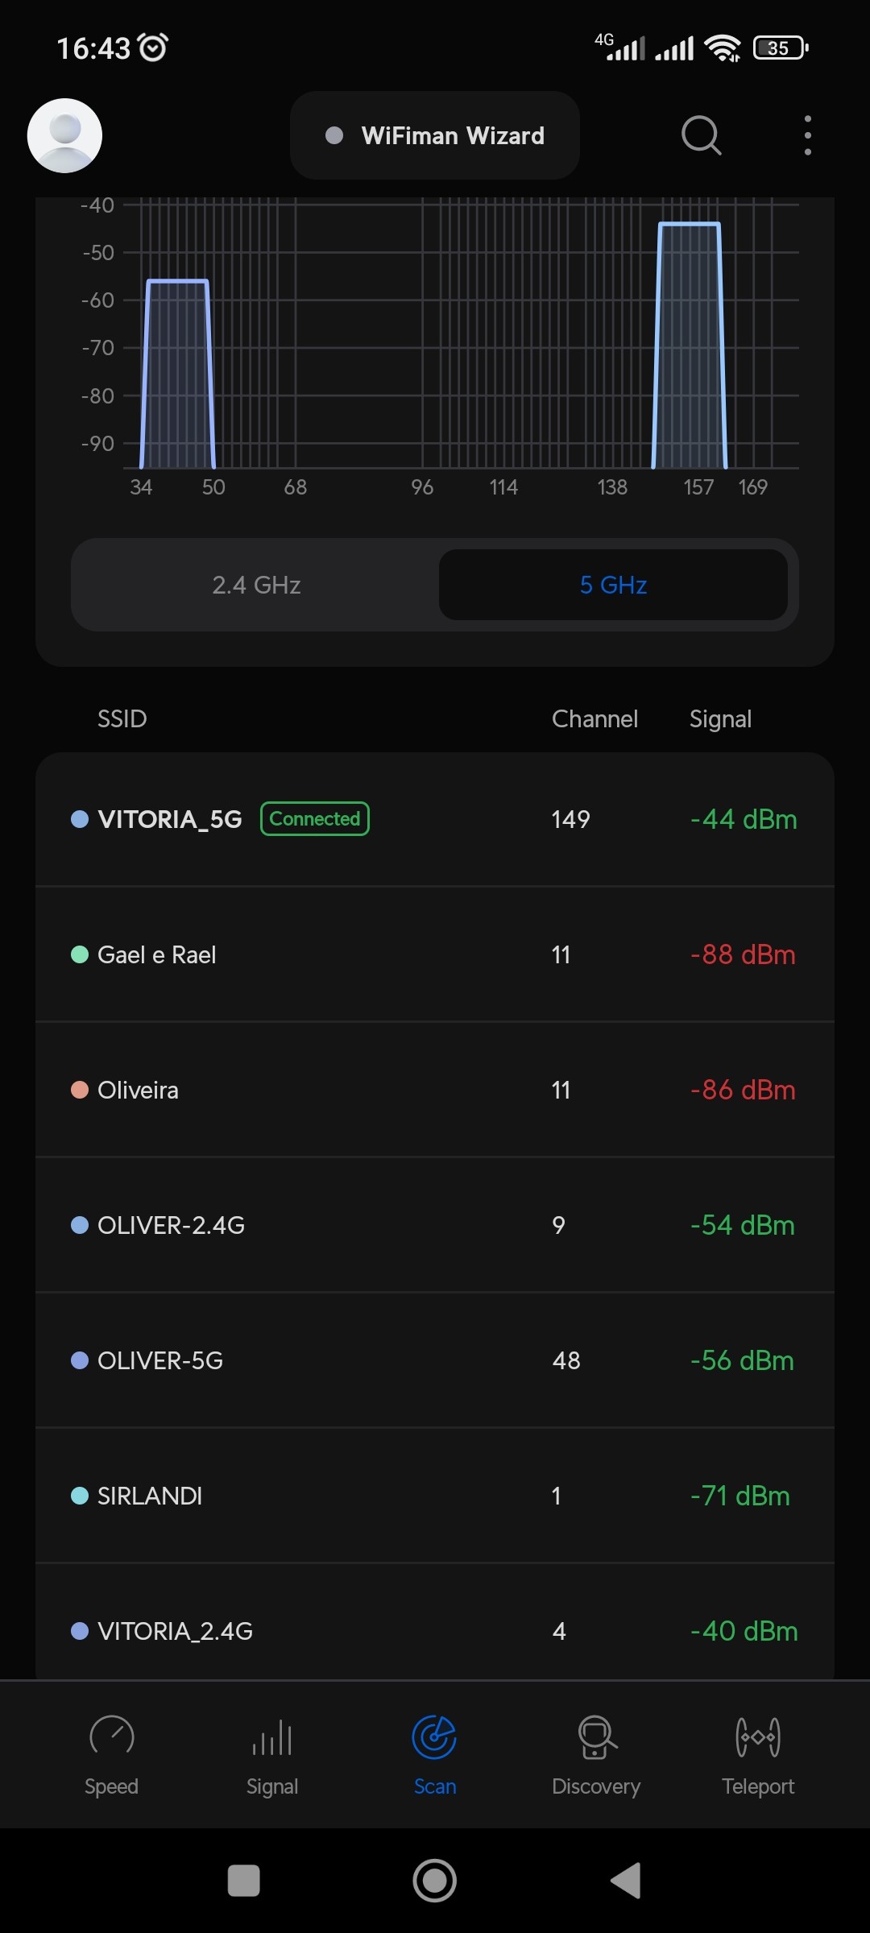This screenshot has width=870, height=1933.
Task: Select the 5 GHz band toggle
Action: (613, 585)
